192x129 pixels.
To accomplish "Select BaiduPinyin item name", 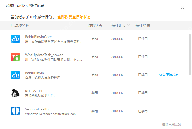I will click(x=34, y=73).
